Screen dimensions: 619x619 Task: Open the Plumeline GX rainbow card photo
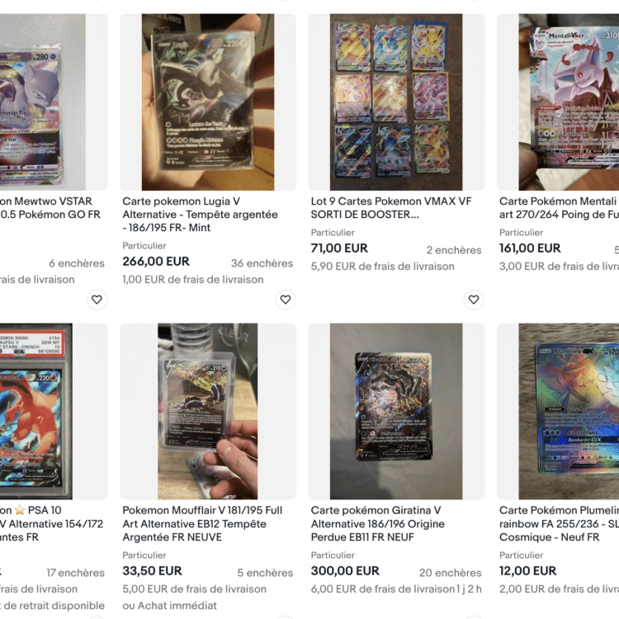[x=558, y=411]
